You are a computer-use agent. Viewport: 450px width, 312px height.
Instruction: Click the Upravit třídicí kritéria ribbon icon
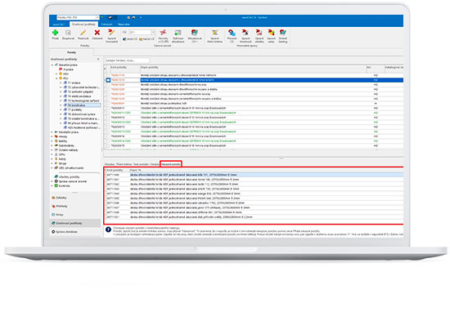(214, 33)
